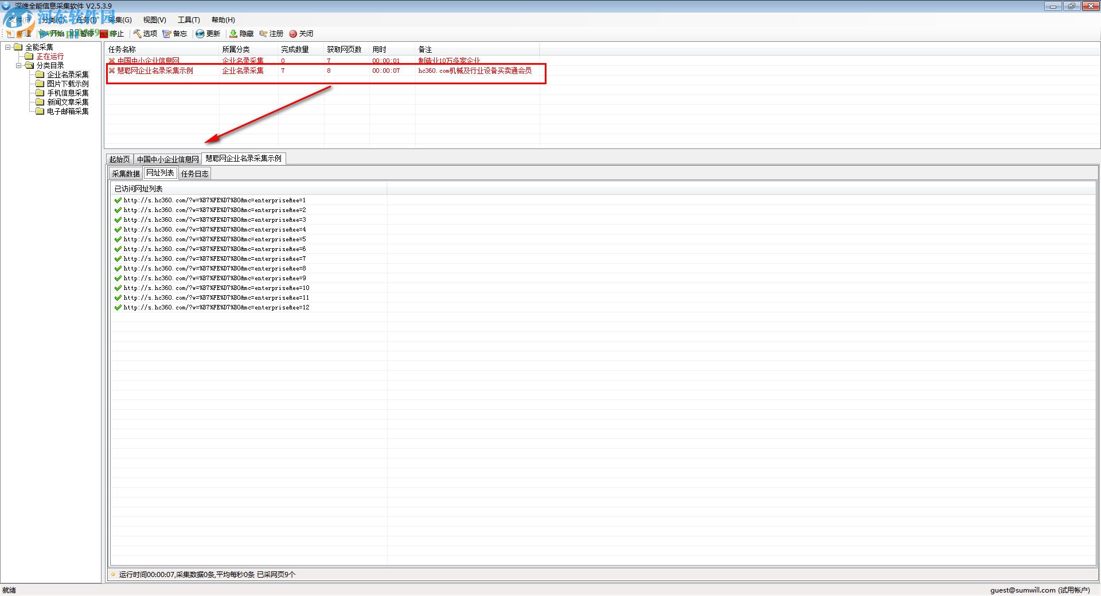Click the URL ending in ee=7
The height and width of the screenshot is (596, 1101).
pos(214,259)
